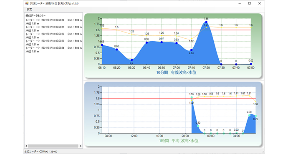288x154 pixels.
Task: Select the radar log row at 07:59:24
Action: (x=53, y=48)
